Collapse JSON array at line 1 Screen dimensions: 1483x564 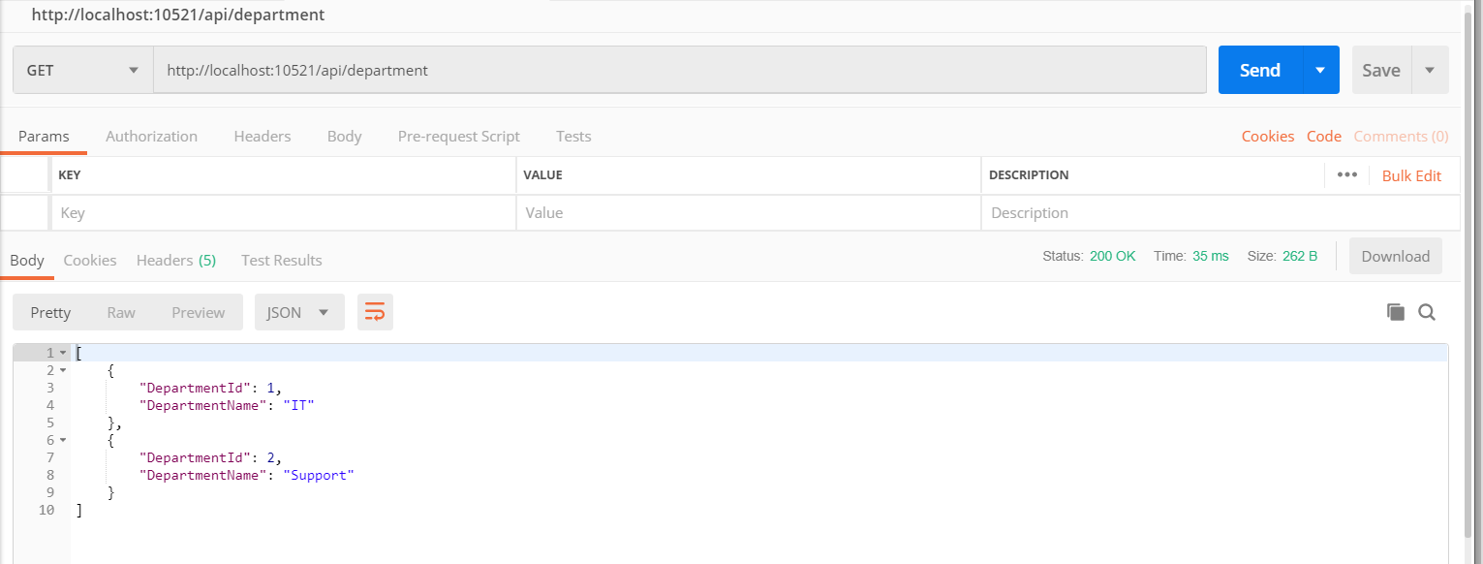coord(63,353)
